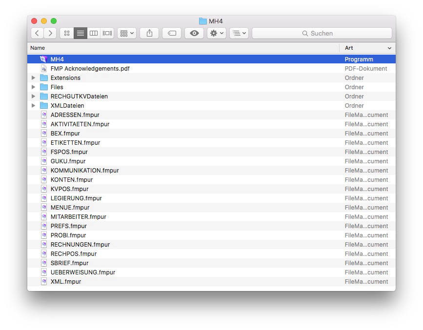Select the RECHNUNGEN.fmpur file
Image resolution: width=423 pixels, height=330 pixels.
click(80, 245)
